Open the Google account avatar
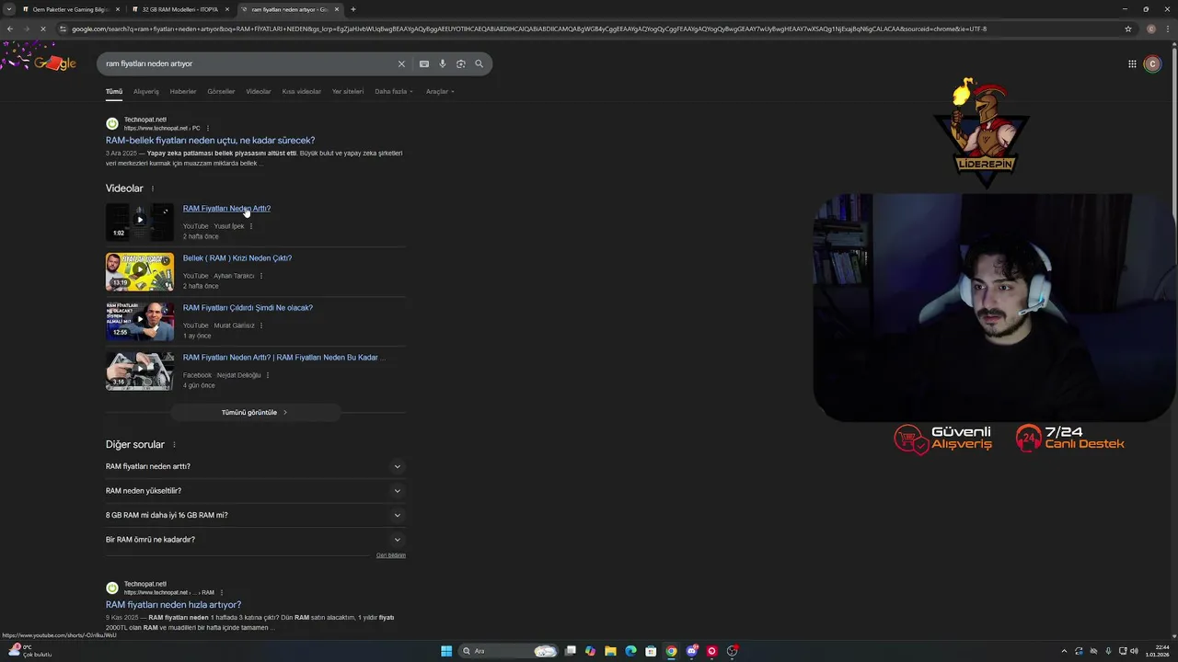1178x662 pixels. click(1152, 63)
